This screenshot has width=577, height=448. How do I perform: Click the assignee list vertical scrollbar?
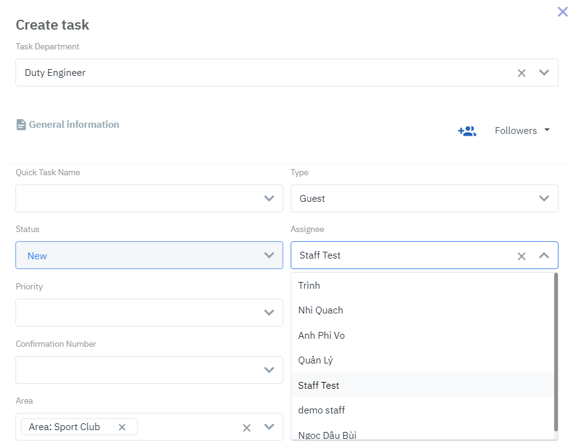tap(556, 352)
